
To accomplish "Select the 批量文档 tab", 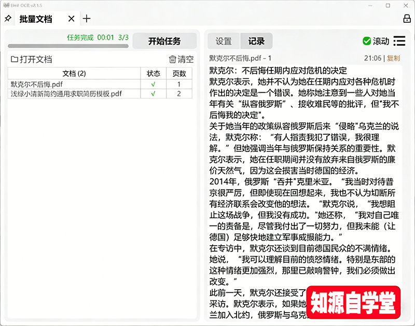I will point(36,19).
